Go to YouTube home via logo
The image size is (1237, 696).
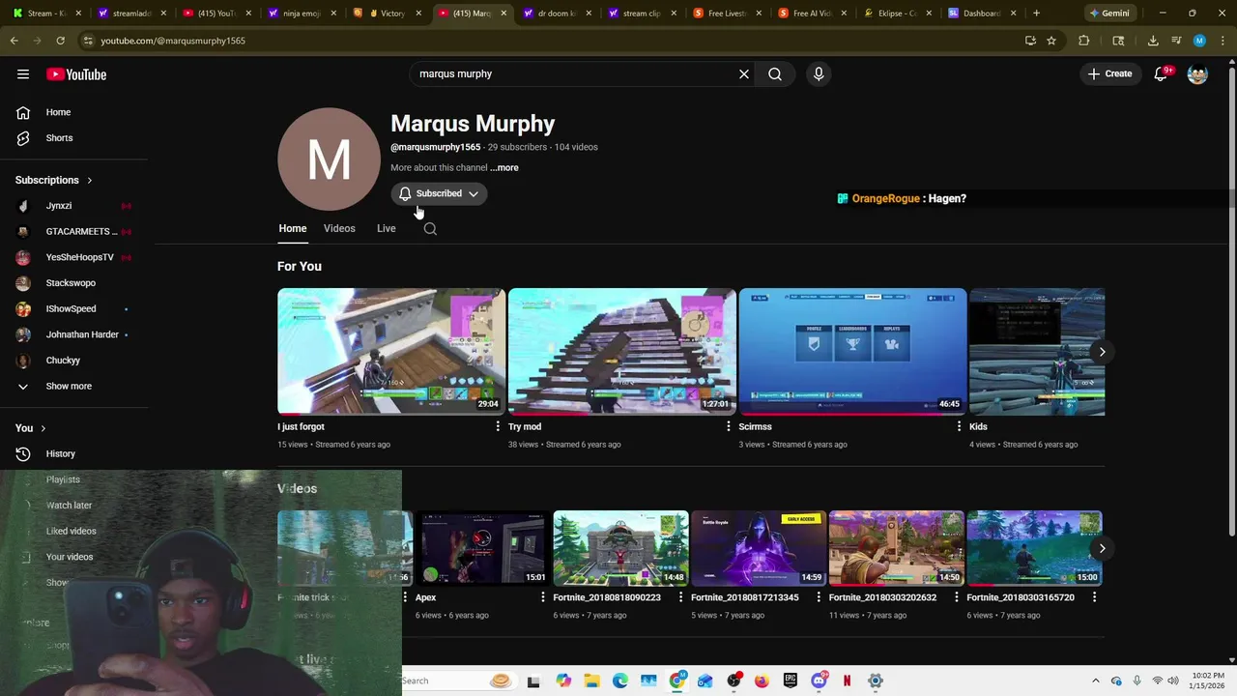pyautogui.click(x=76, y=74)
